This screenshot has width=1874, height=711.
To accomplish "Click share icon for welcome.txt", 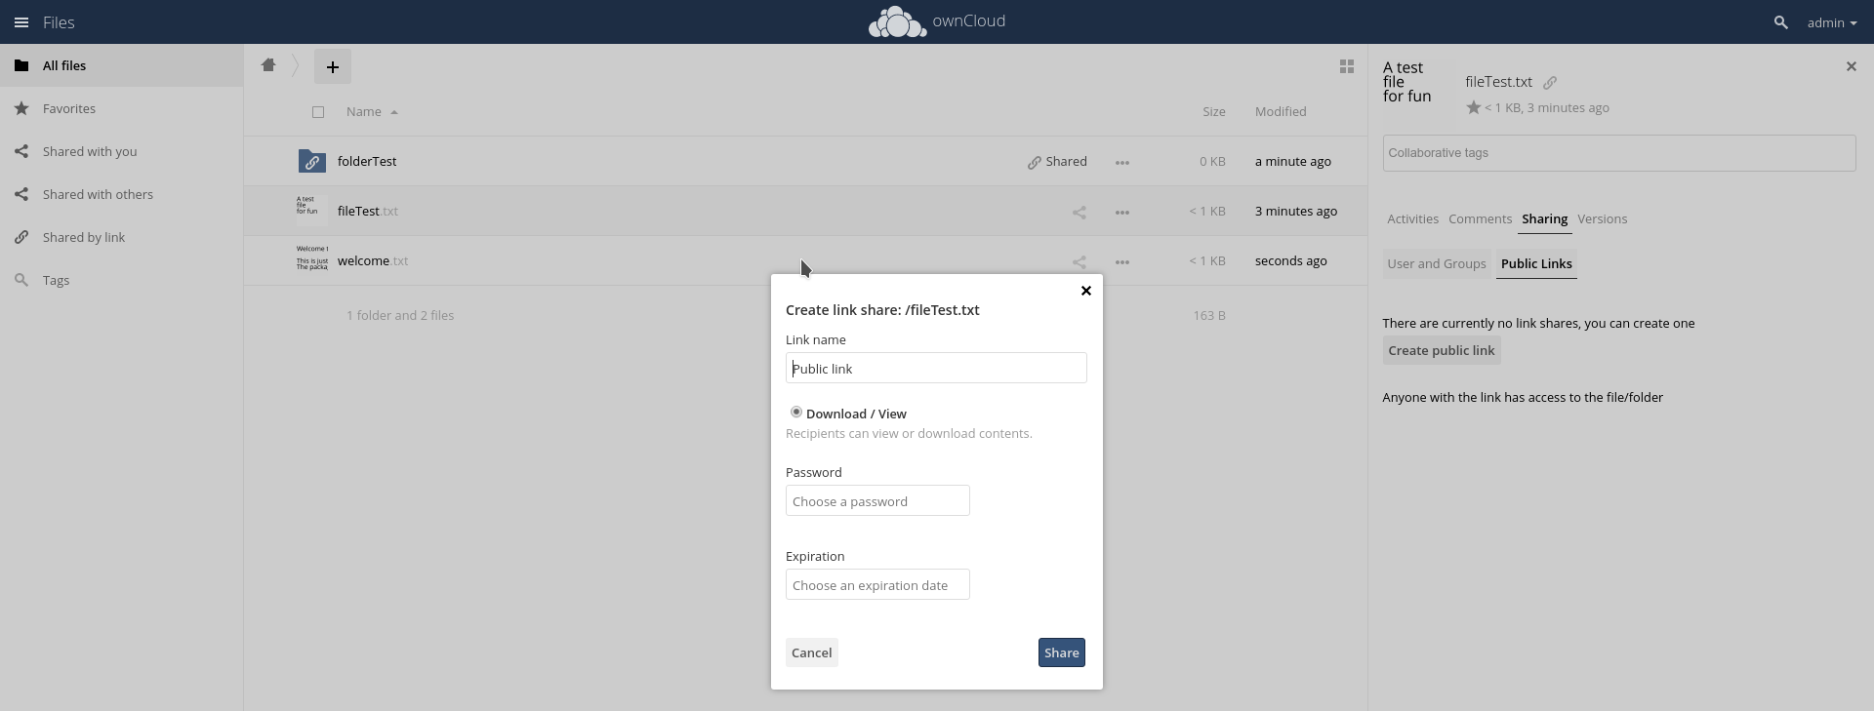I will (x=1080, y=261).
